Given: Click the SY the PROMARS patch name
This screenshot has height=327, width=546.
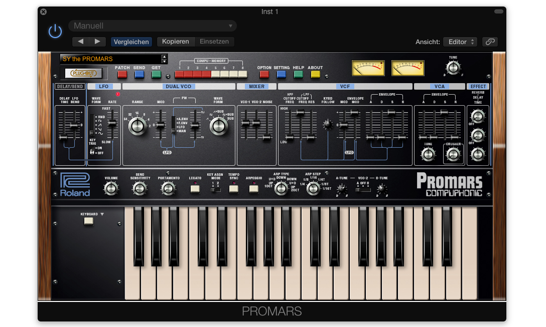Looking at the screenshot, I should pos(88,59).
